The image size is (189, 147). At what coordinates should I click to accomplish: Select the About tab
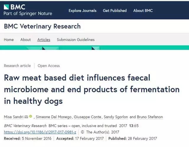[x=25, y=40]
